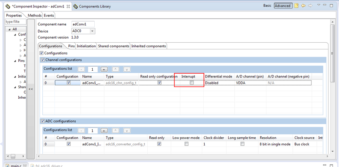This screenshot has width=339, height=167.
Task: Go forward using the right arrow icon
Action: coord(310,6)
